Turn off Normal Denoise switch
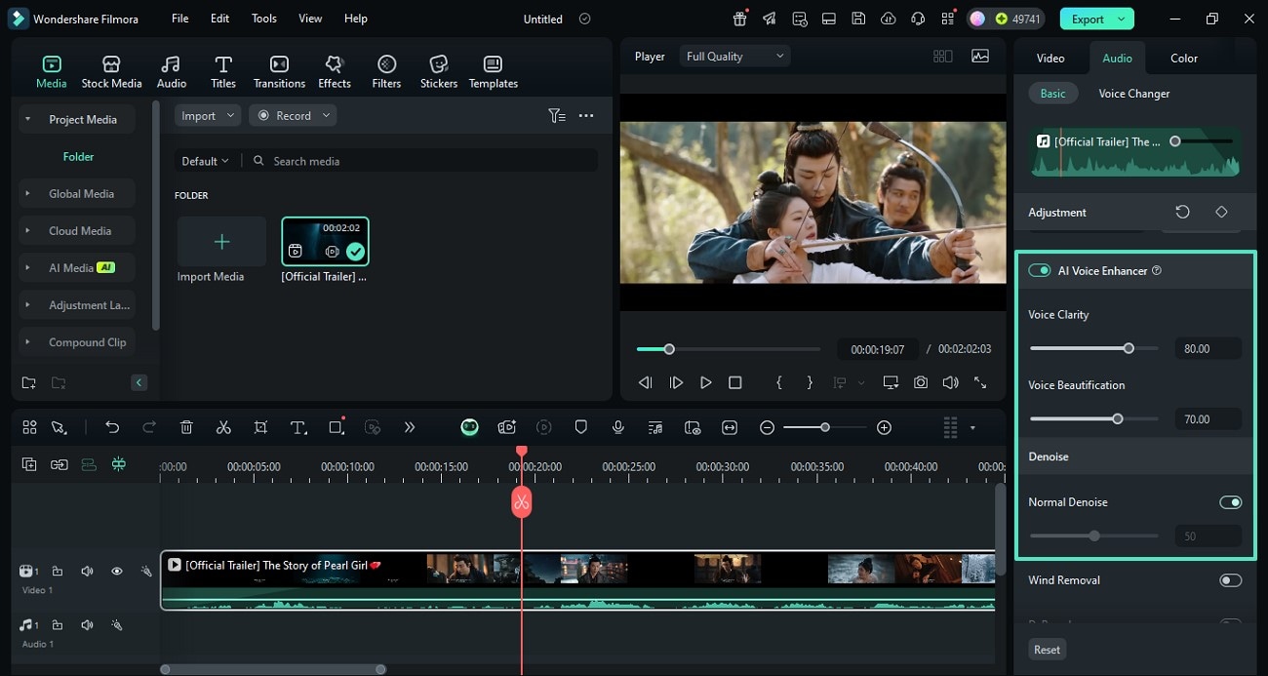This screenshot has height=676, width=1268. click(1230, 502)
